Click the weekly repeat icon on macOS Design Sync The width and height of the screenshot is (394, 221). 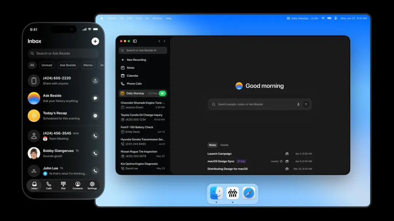pos(281,161)
